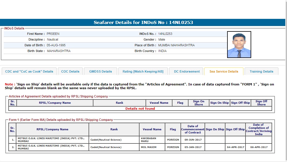This screenshot has height=162, width=287.
Task: Click the INDoS No. value 14NL0253
Action: pos(165,34)
